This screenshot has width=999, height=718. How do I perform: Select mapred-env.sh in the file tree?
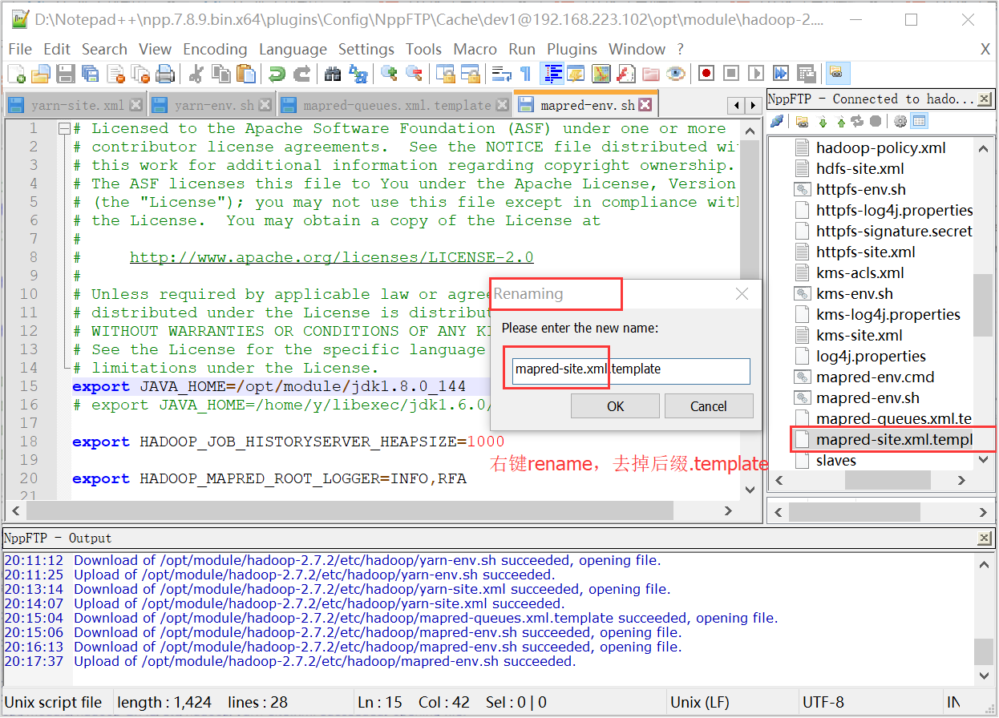pyautogui.click(x=868, y=397)
